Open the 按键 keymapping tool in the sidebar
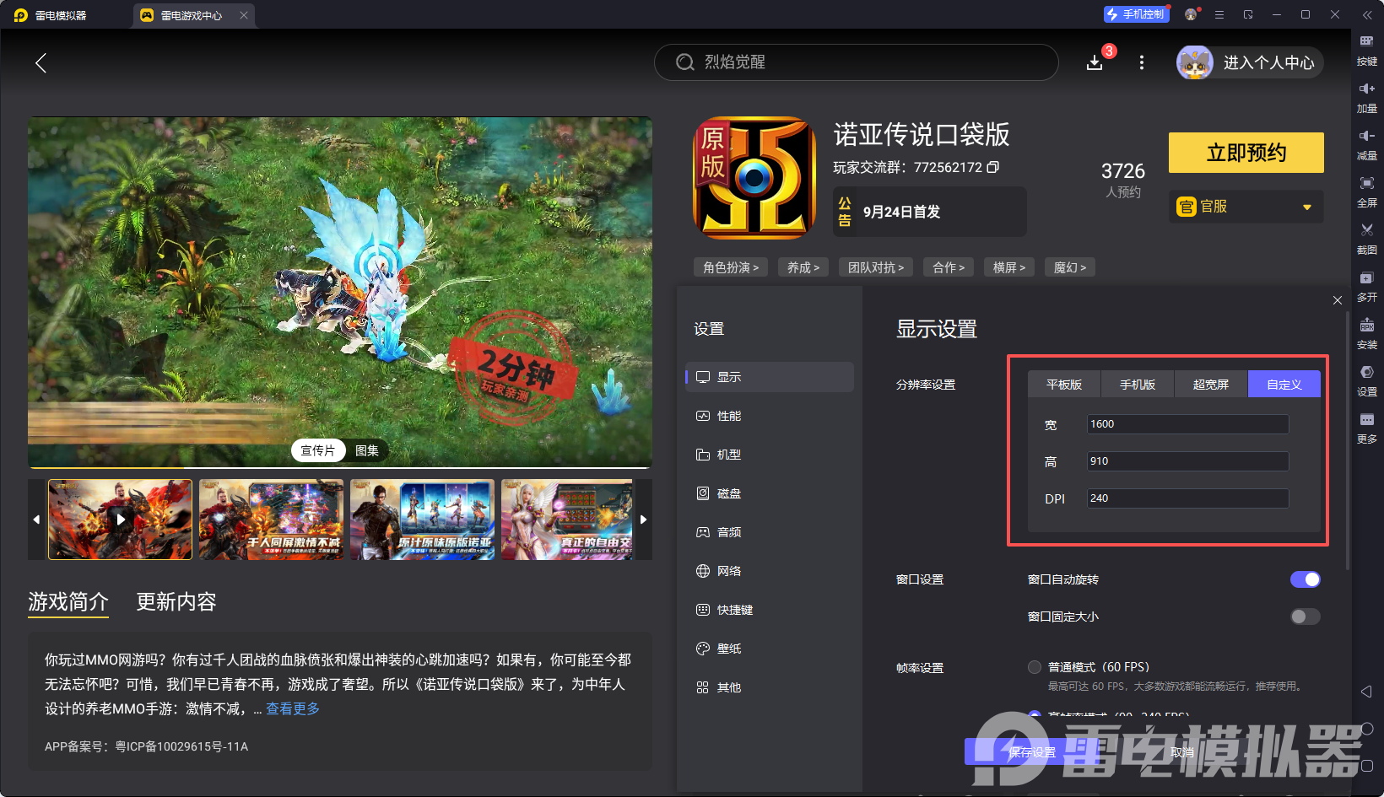 pyautogui.click(x=1366, y=49)
